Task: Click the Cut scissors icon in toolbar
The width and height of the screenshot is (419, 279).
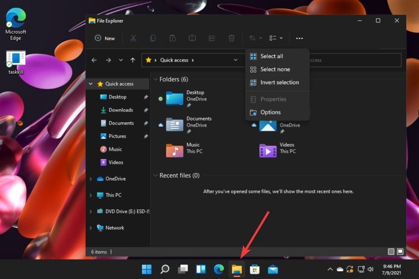Action: tap(133, 38)
